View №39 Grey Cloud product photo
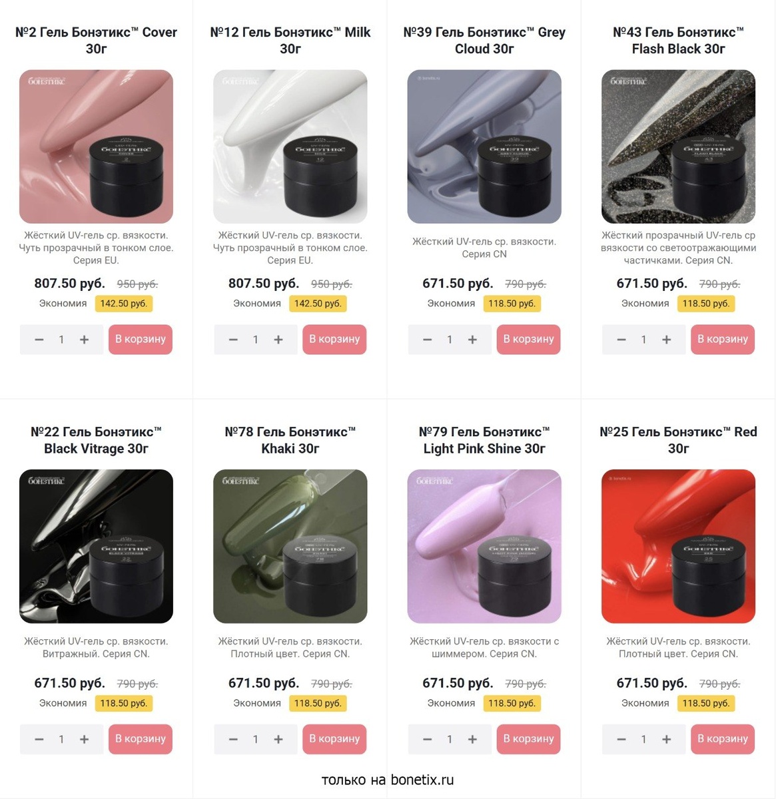This screenshot has height=799, width=776. (x=484, y=146)
